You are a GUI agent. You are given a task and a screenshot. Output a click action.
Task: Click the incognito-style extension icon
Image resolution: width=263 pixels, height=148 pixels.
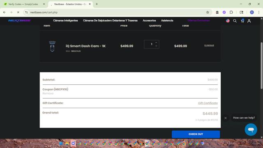tap(217, 12)
